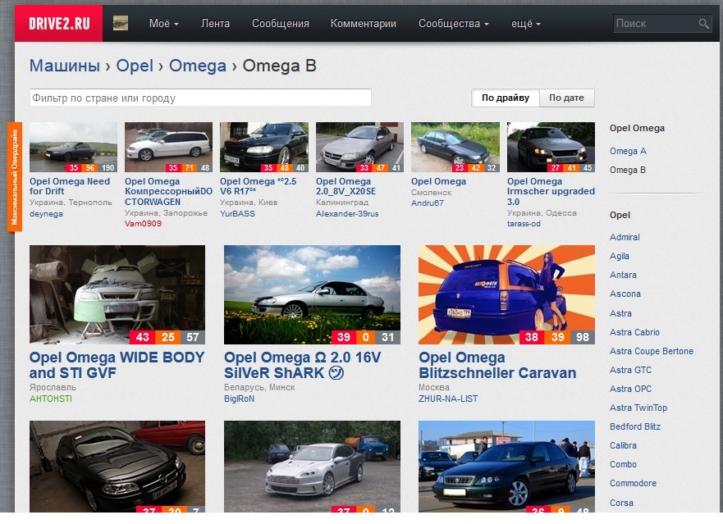Open Opel Omega Blitzschneller Caravan title
This screenshot has width=723, height=524.
[497, 365]
